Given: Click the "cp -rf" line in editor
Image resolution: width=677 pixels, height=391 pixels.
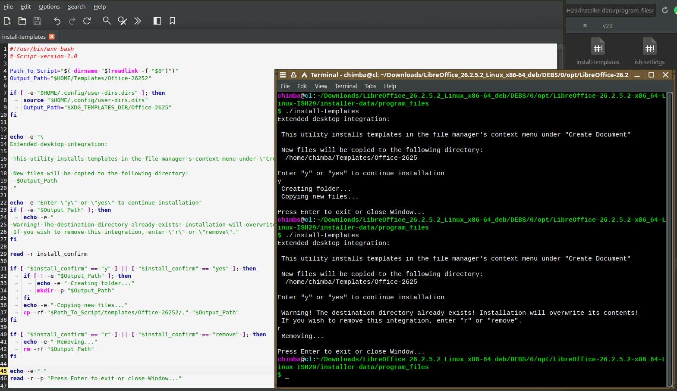Looking at the screenshot, I should pos(131,313).
